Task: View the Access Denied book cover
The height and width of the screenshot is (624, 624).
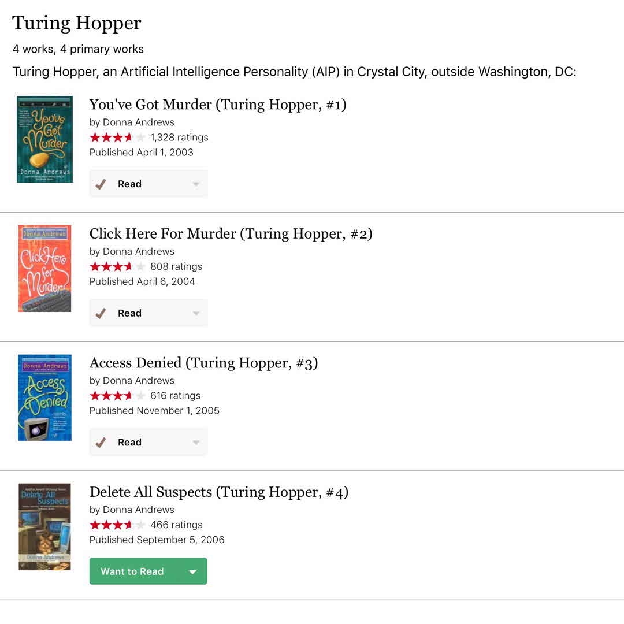Action: [x=44, y=398]
